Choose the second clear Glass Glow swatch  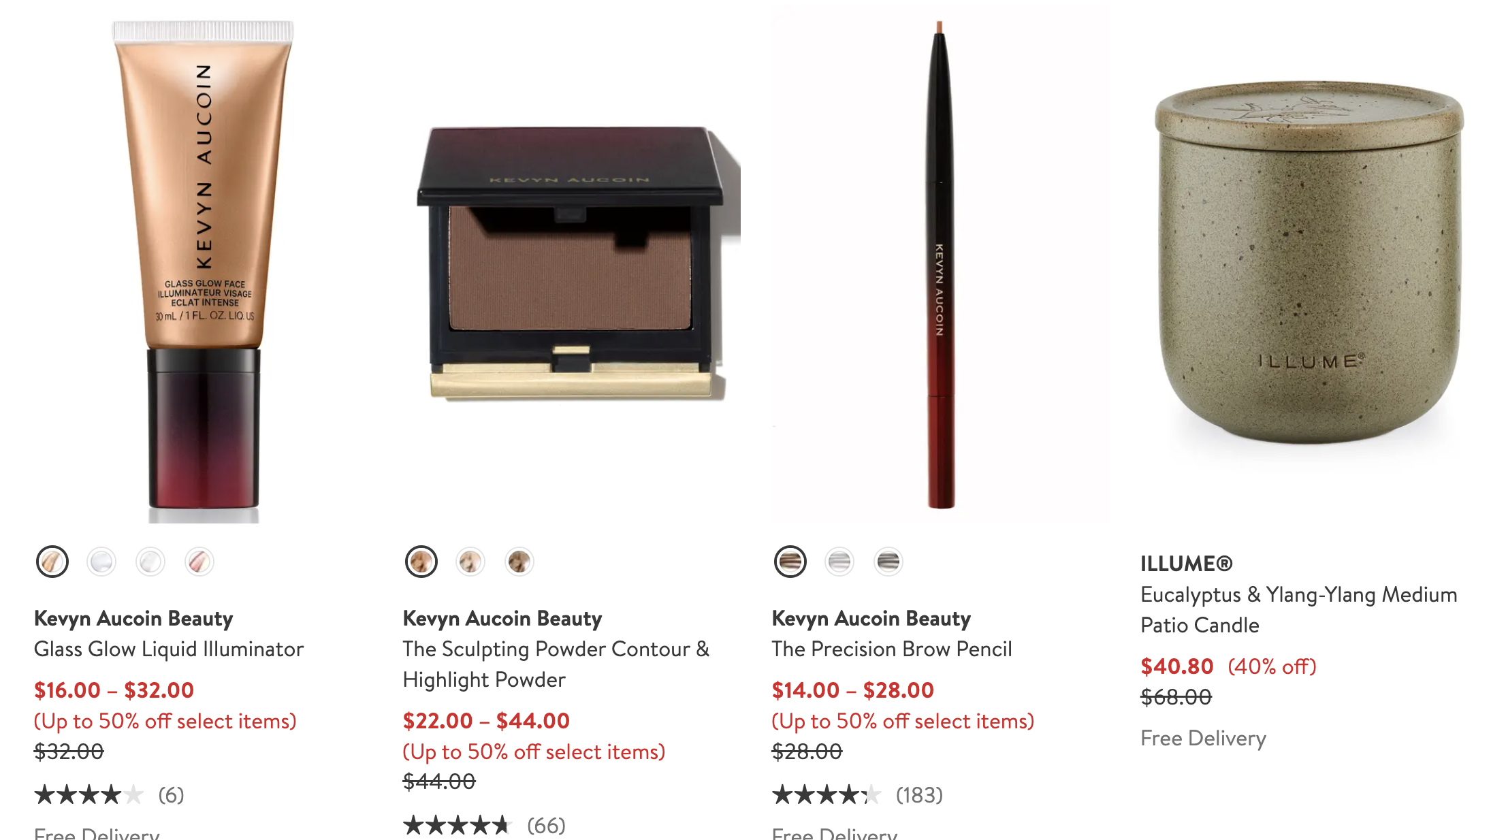coord(101,562)
